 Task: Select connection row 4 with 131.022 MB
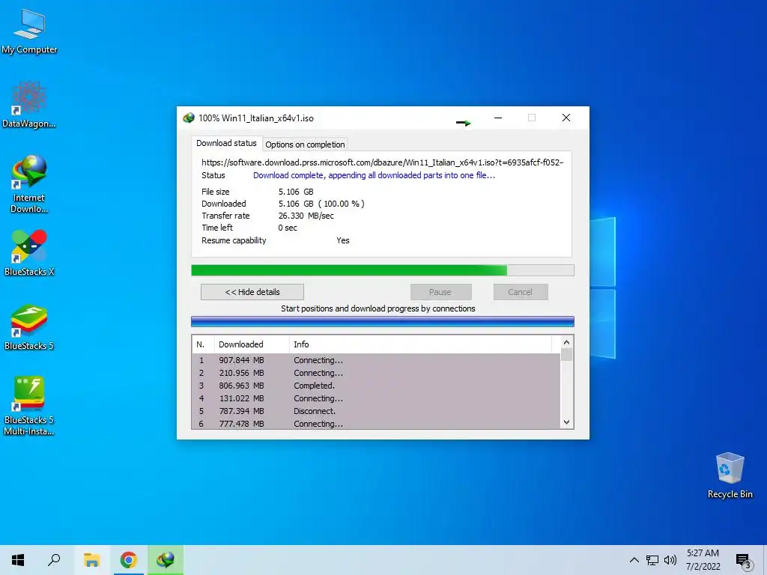click(x=376, y=398)
